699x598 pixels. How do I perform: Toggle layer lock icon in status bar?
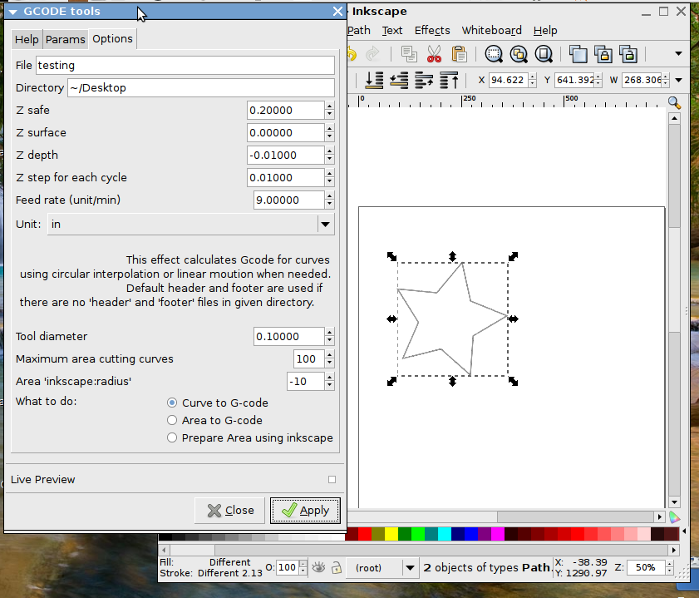click(x=337, y=568)
